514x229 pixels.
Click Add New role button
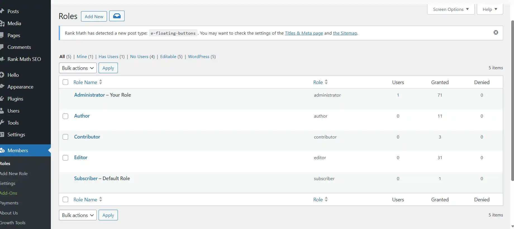tap(94, 16)
